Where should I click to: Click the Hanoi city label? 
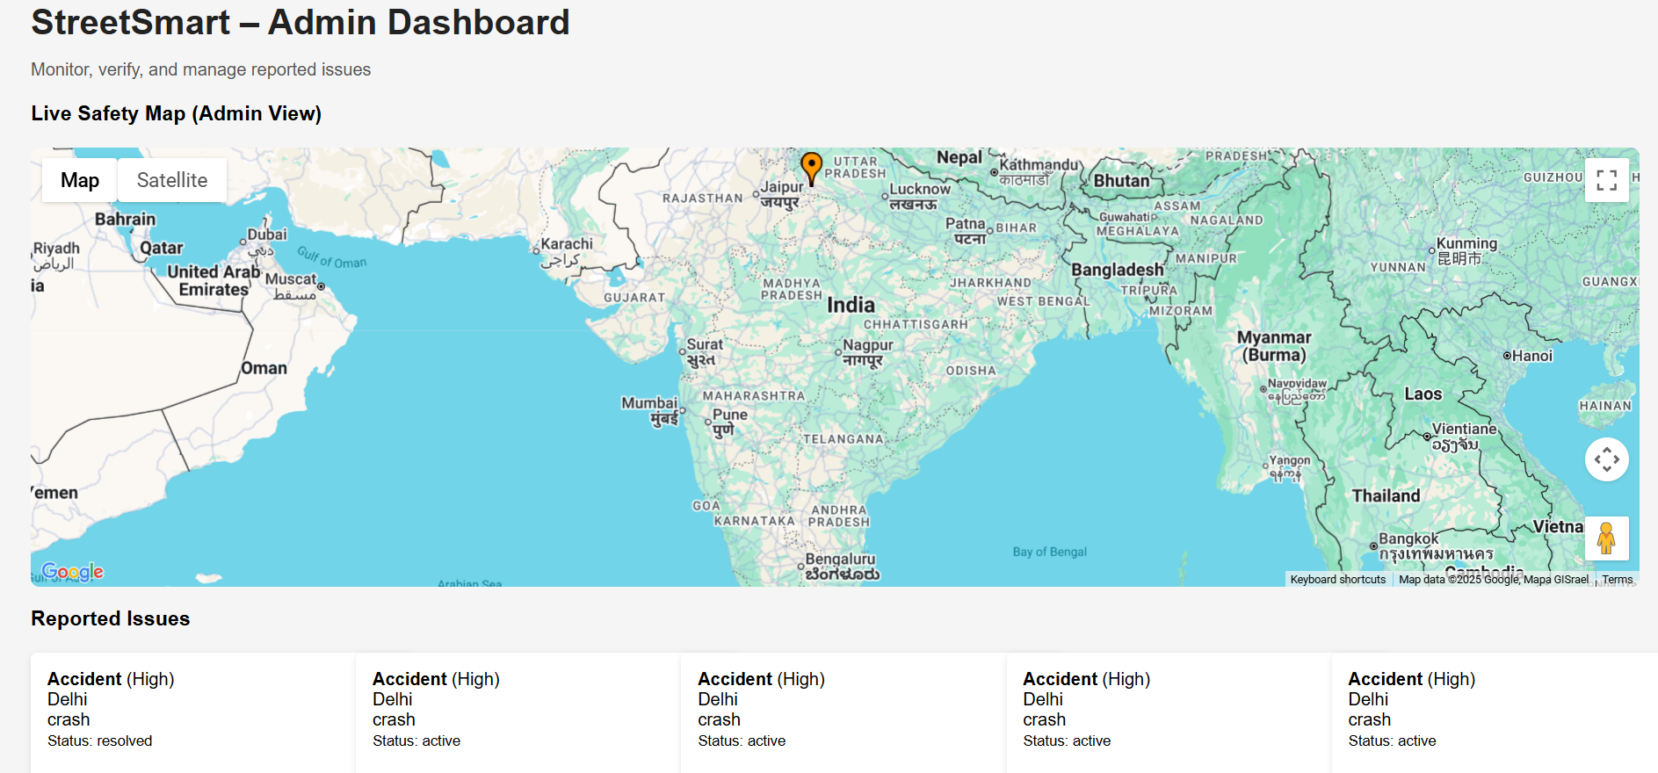click(x=1532, y=356)
